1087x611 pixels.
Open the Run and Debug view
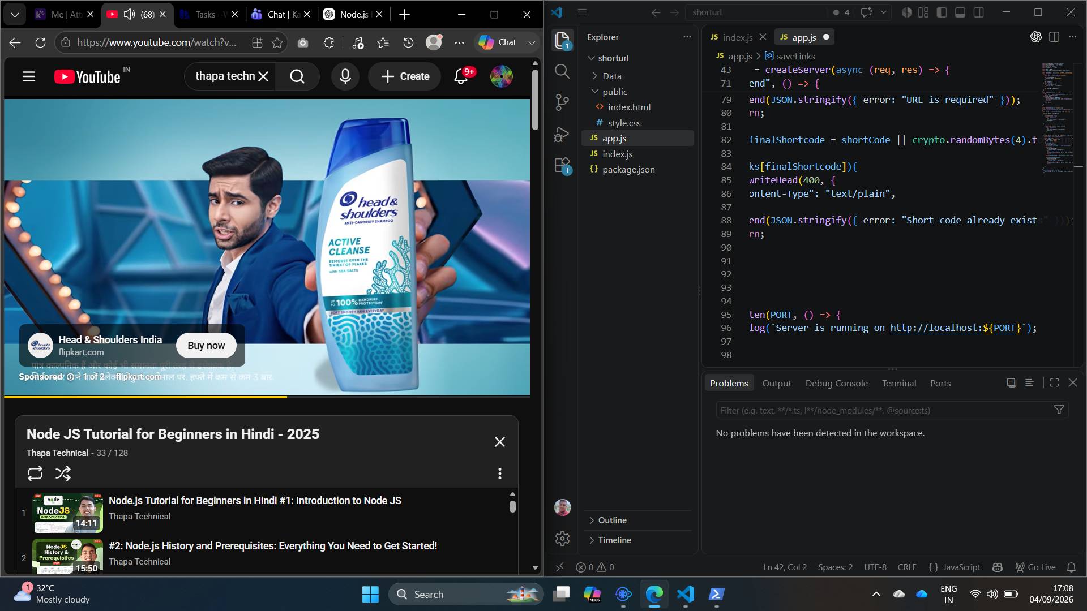point(562,134)
